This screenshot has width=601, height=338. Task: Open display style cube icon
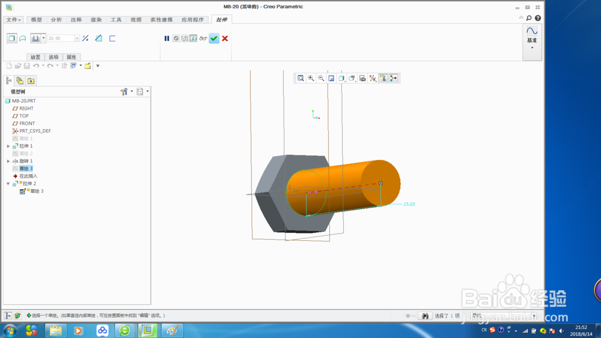point(341,78)
